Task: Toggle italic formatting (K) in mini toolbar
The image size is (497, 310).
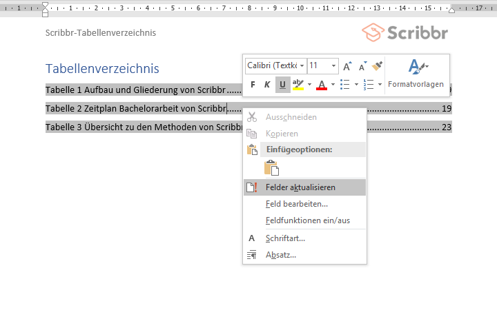Action: click(x=267, y=85)
